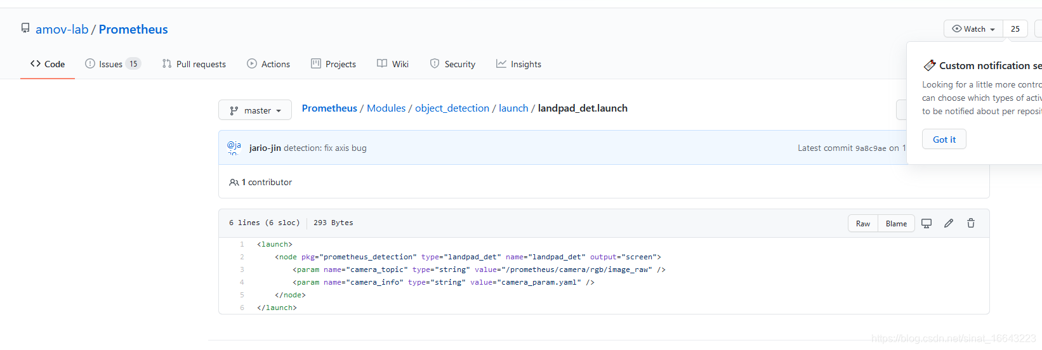
Task: Click the contributors people icon
Action: (x=234, y=182)
